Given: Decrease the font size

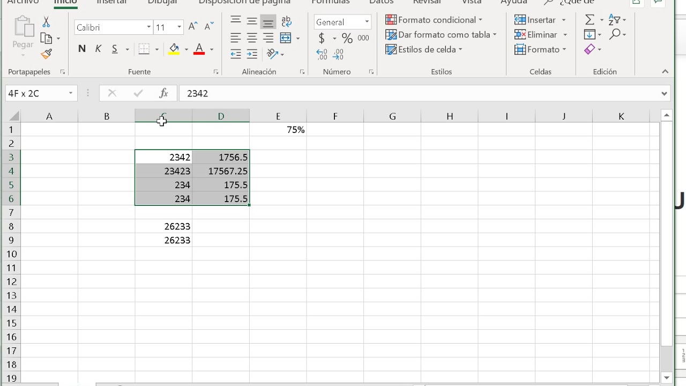Looking at the screenshot, I should click(209, 27).
